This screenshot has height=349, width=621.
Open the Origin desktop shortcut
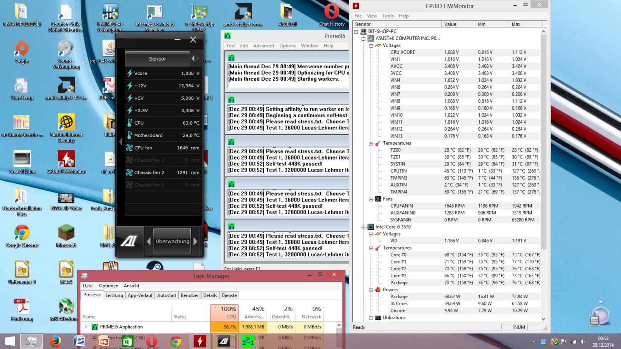coord(22,52)
